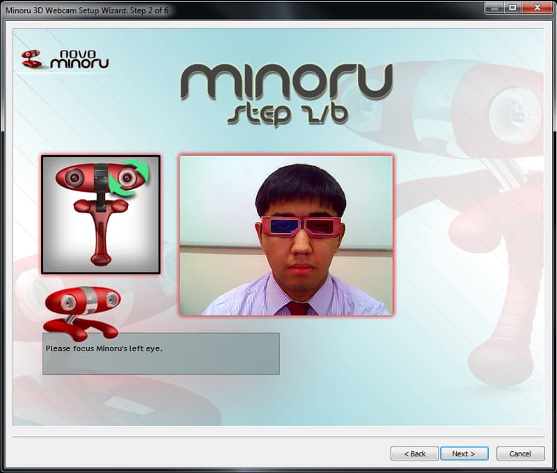Click the small red Minoru webcam mascot

[81, 313]
